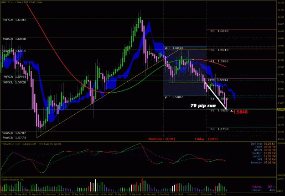Click the 'FPV: 1.5934' pivot label
Image resolution: width=285 pixels, height=196 pixels.
point(218,80)
